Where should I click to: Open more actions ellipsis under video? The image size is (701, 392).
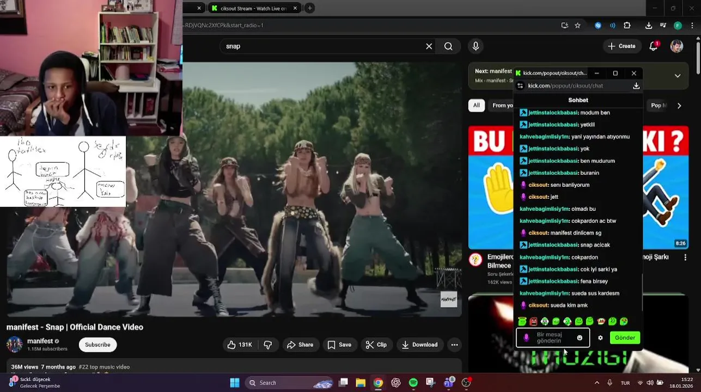point(454,345)
